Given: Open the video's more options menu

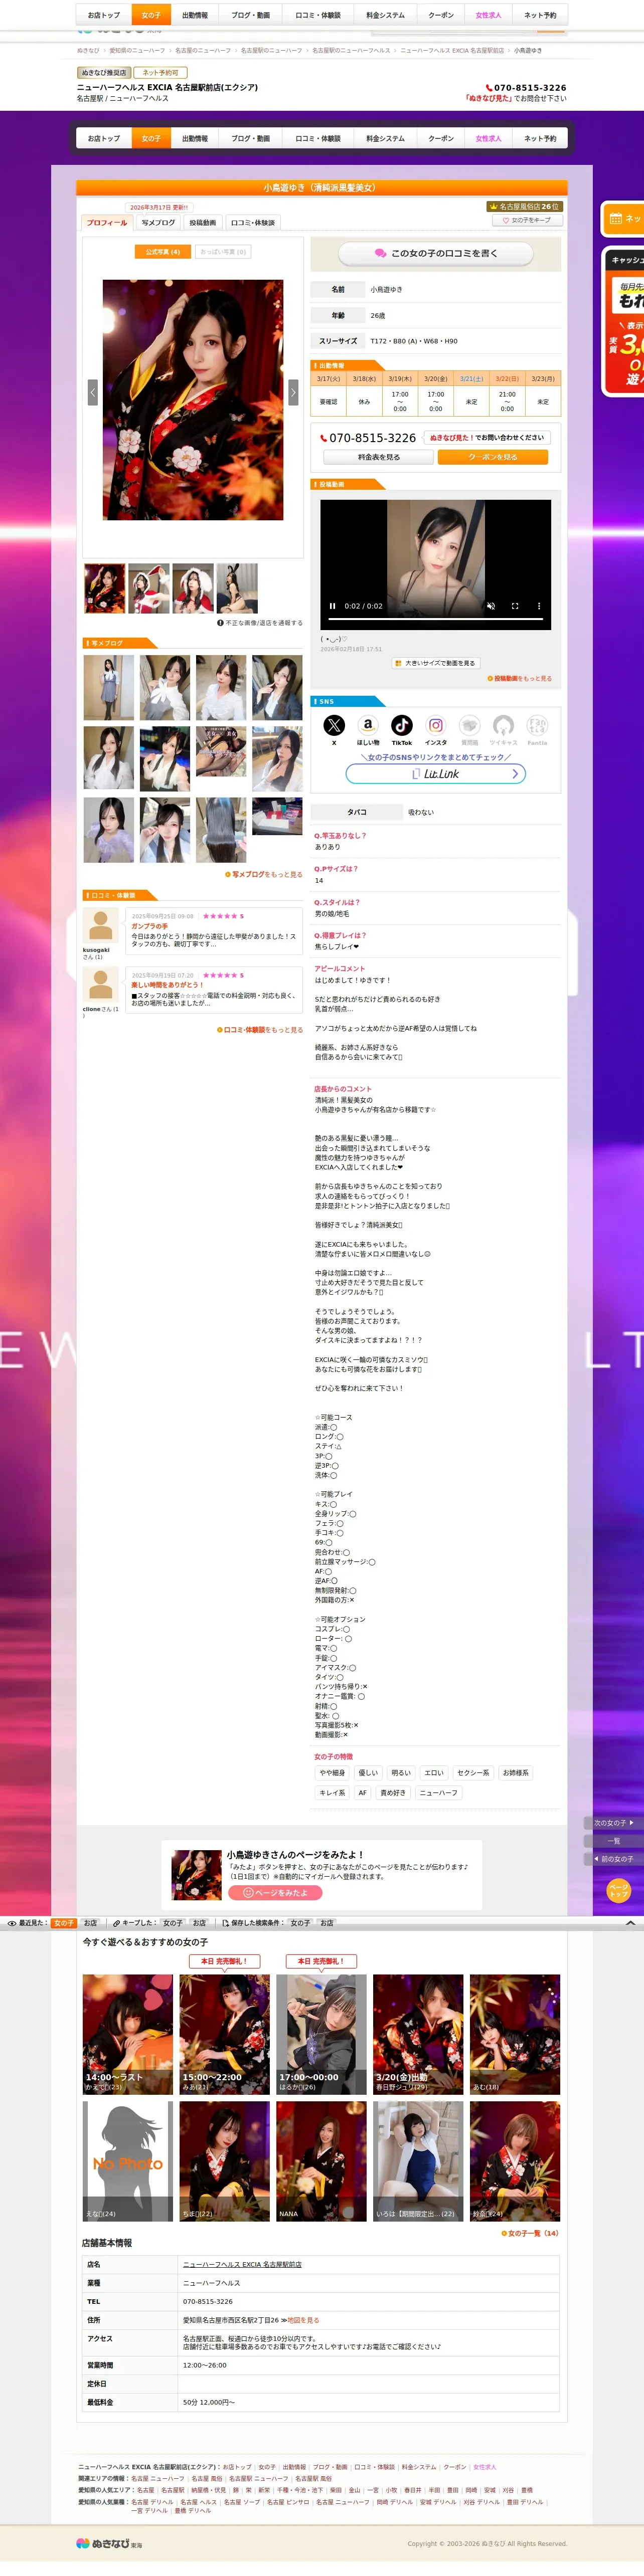Looking at the screenshot, I should tap(539, 606).
